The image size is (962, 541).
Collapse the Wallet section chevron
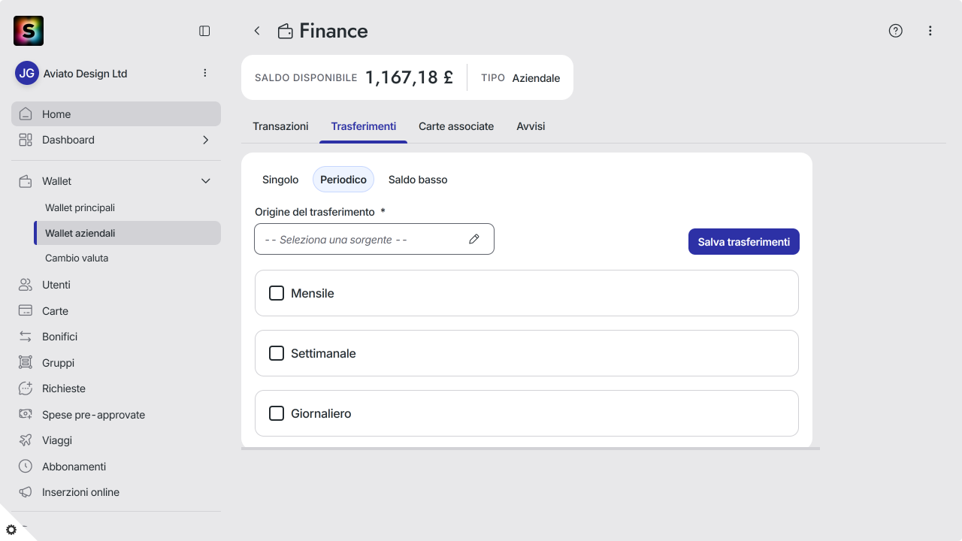coord(206,181)
